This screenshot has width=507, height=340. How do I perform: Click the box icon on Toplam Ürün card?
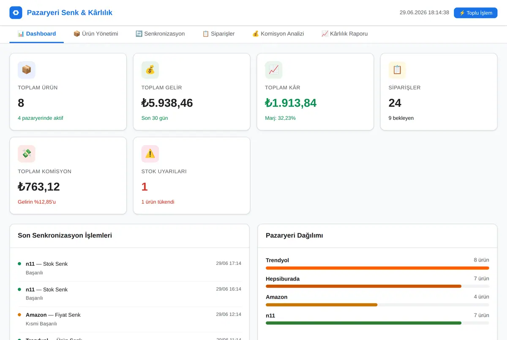[x=27, y=70]
